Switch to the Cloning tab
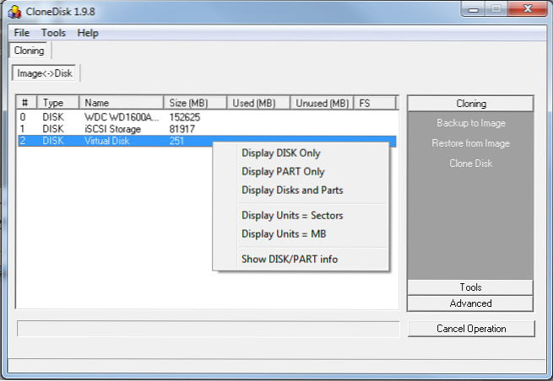 pos(29,51)
